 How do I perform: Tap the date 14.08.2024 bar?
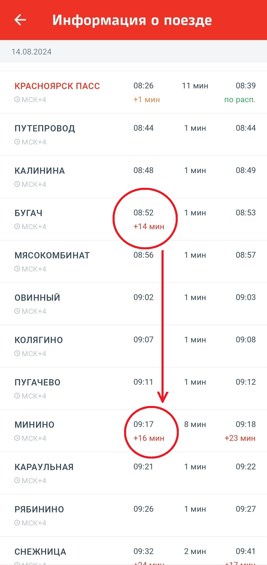point(133,52)
